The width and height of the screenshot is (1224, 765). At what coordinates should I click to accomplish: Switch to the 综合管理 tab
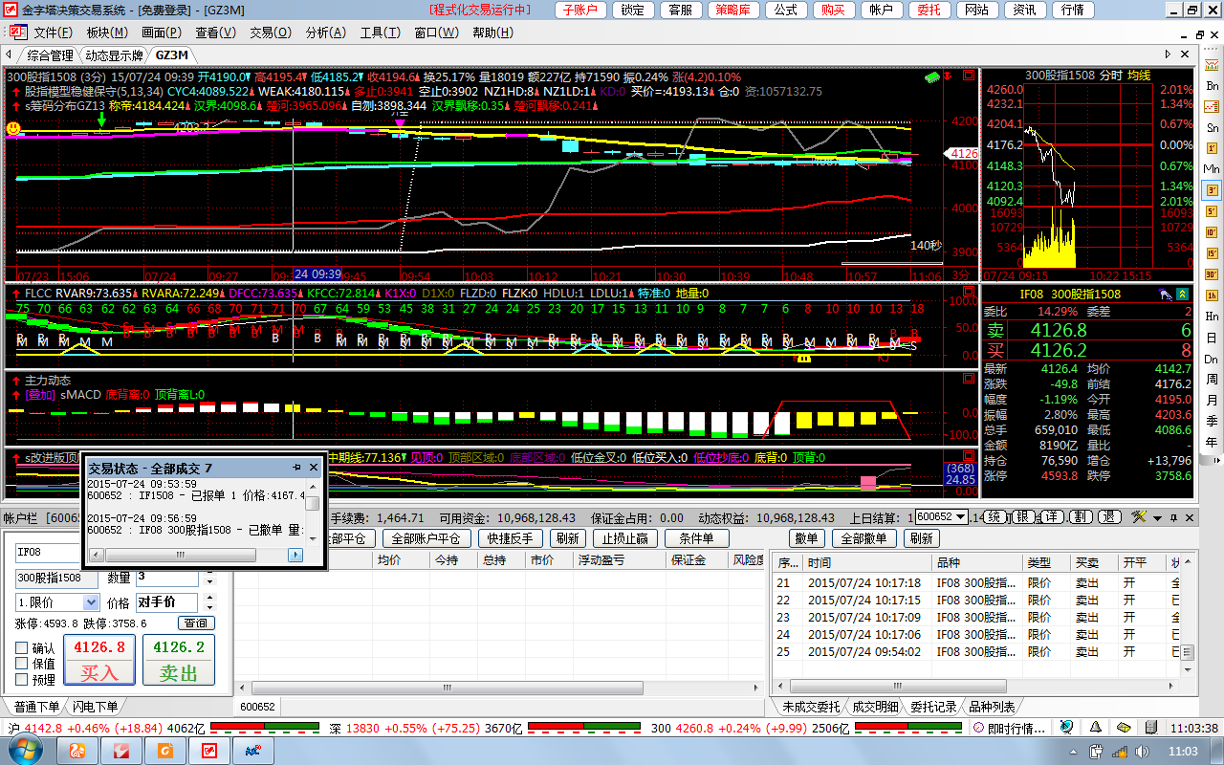(50, 55)
